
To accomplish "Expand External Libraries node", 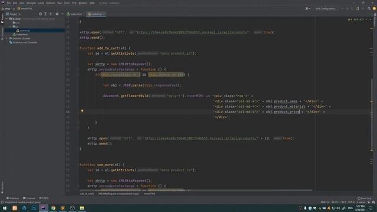I will (6, 38).
